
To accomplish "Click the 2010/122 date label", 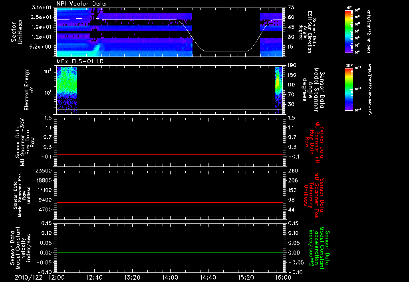I will (x=28, y=277).
